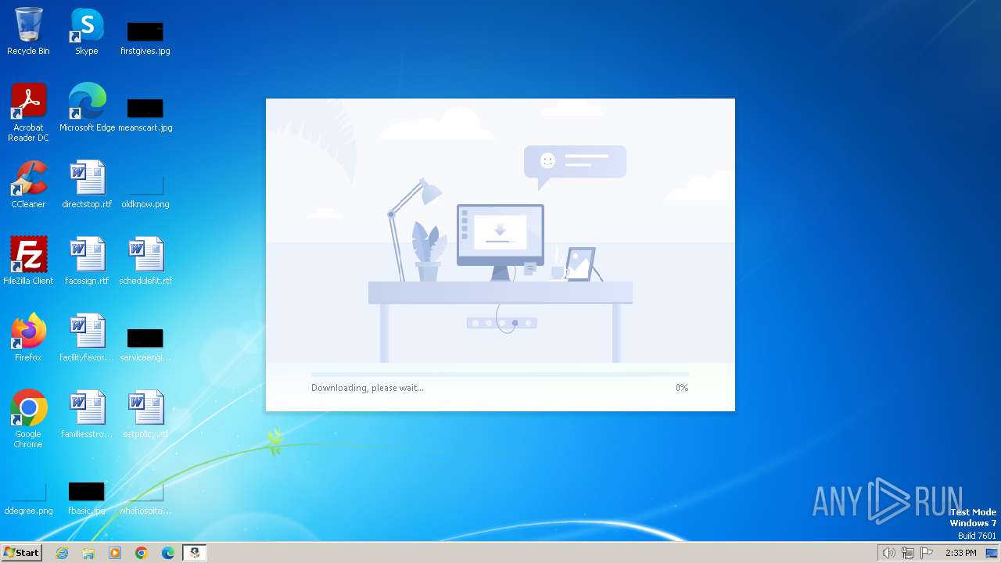Open Windows Media Player taskbar icon
This screenshot has width=1001, height=563.
(115, 553)
